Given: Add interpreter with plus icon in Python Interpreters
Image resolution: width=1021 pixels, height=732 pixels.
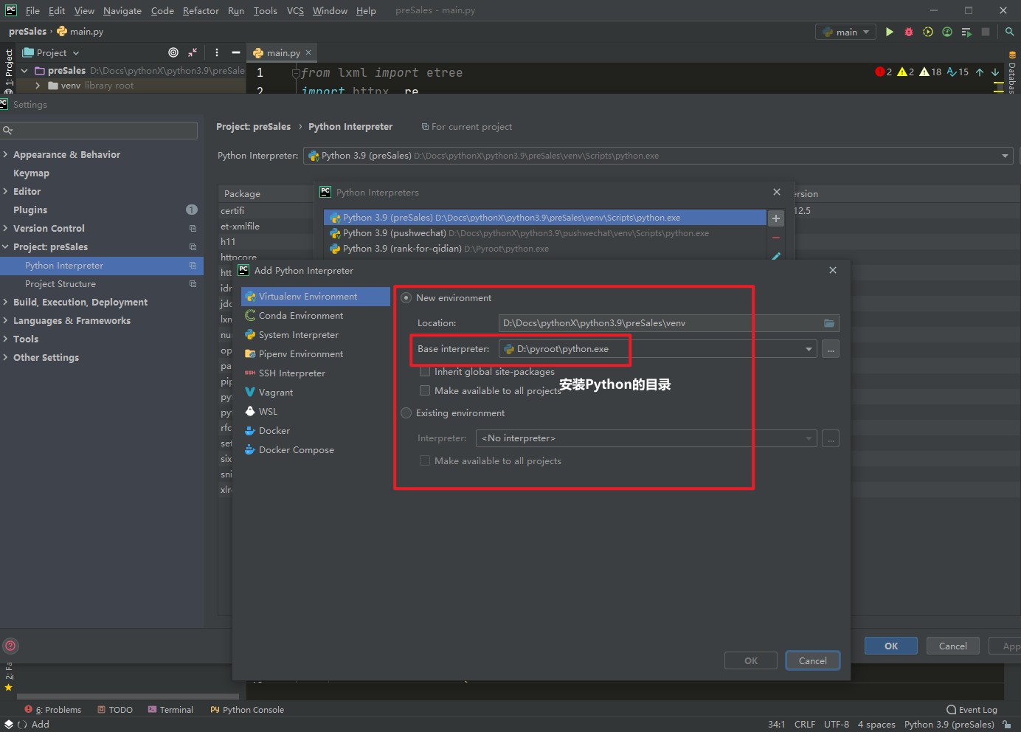Looking at the screenshot, I should tap(776, 218).
